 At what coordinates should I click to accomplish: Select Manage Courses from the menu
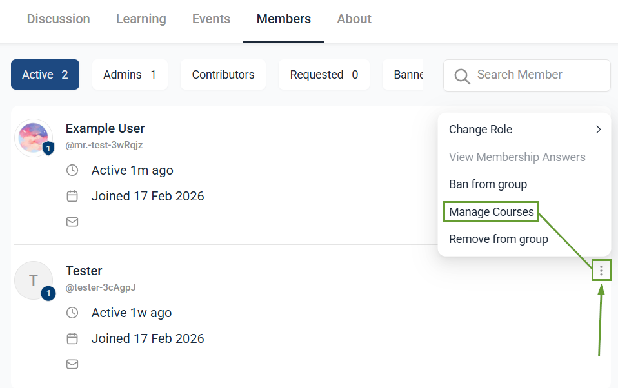(492, 212)
